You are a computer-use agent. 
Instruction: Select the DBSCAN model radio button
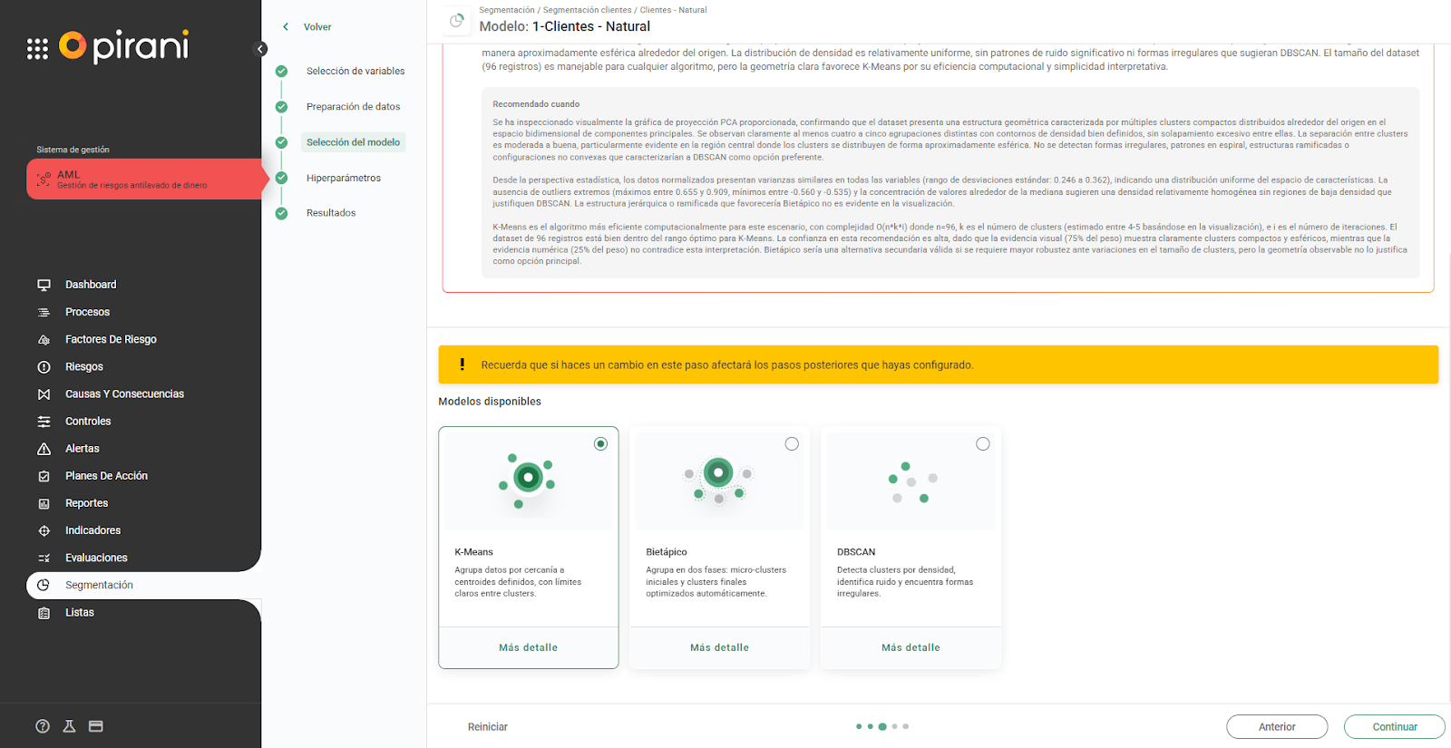tap(983, 444)
